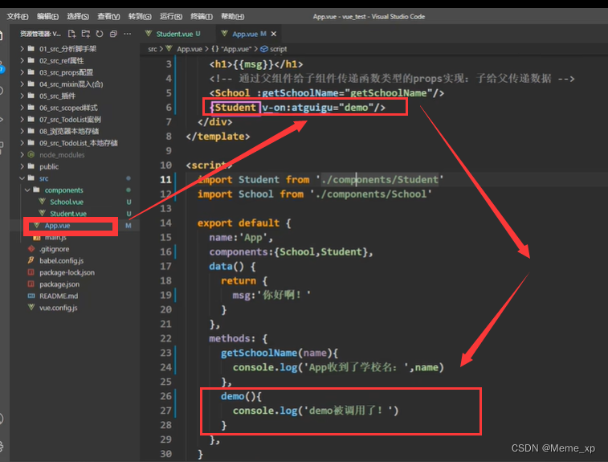Click the word Student on line 6

click(235, 108)
